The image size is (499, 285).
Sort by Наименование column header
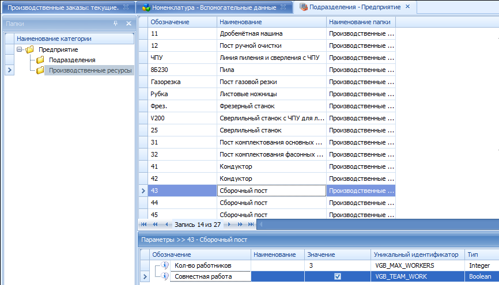pyautogui.click(x=271, y=21)
